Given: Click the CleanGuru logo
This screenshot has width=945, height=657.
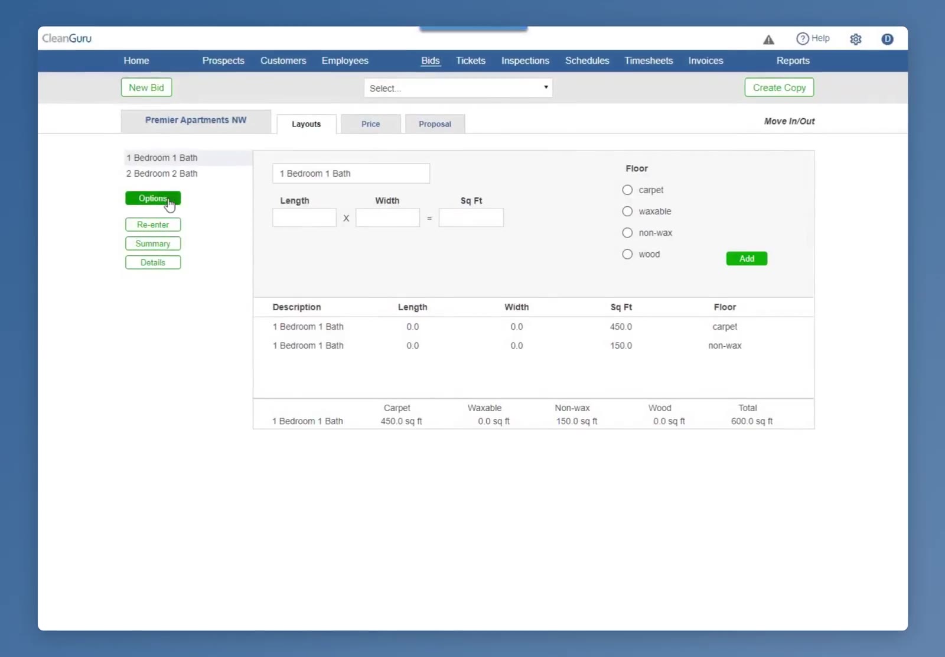Looking at the screenshot, I should coord(67,38).
